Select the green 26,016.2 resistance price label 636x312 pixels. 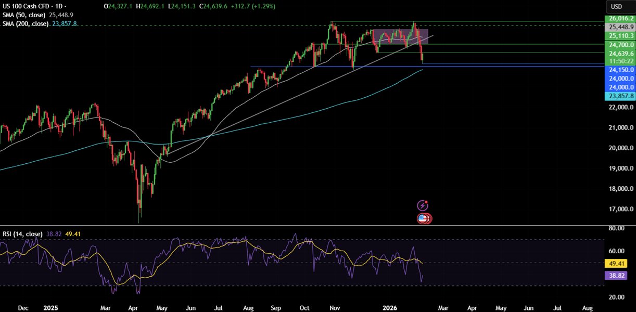[x=620, y=18]
